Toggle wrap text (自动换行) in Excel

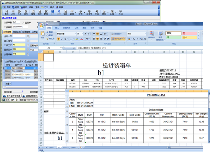pos(116,34)
